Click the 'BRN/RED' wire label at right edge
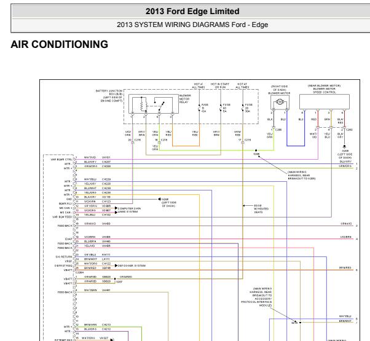 (x=345, y=268)
